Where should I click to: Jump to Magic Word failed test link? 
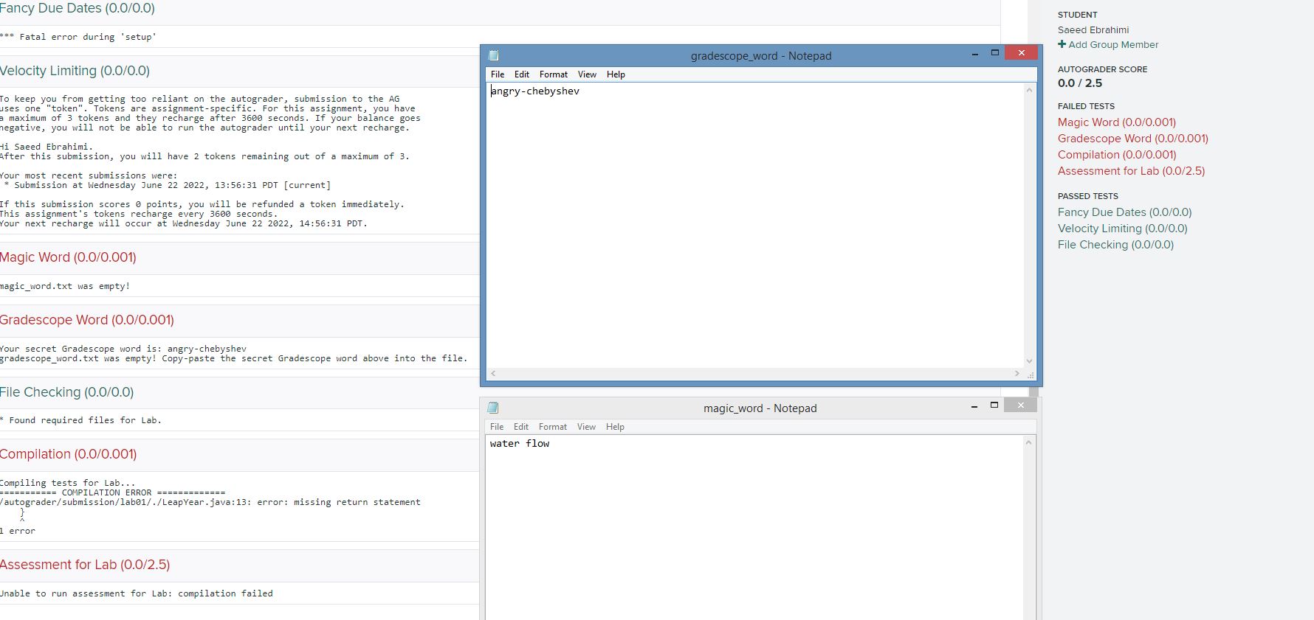click(x=1116, y=122)
